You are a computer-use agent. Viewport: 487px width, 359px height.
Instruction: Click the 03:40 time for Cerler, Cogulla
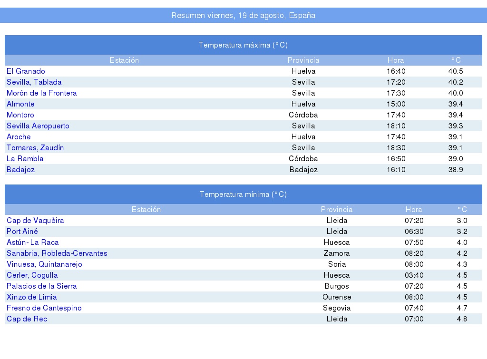pos(414,275)
